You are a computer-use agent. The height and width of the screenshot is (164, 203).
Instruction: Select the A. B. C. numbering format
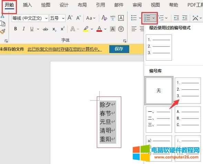[188, 120]
